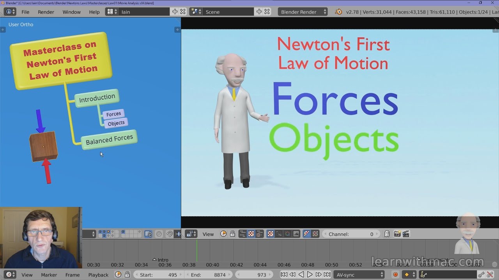The height and width of the screenshot is (280, 499).
Task: Open the Blender Render engine dropdown
Action: 303,12
